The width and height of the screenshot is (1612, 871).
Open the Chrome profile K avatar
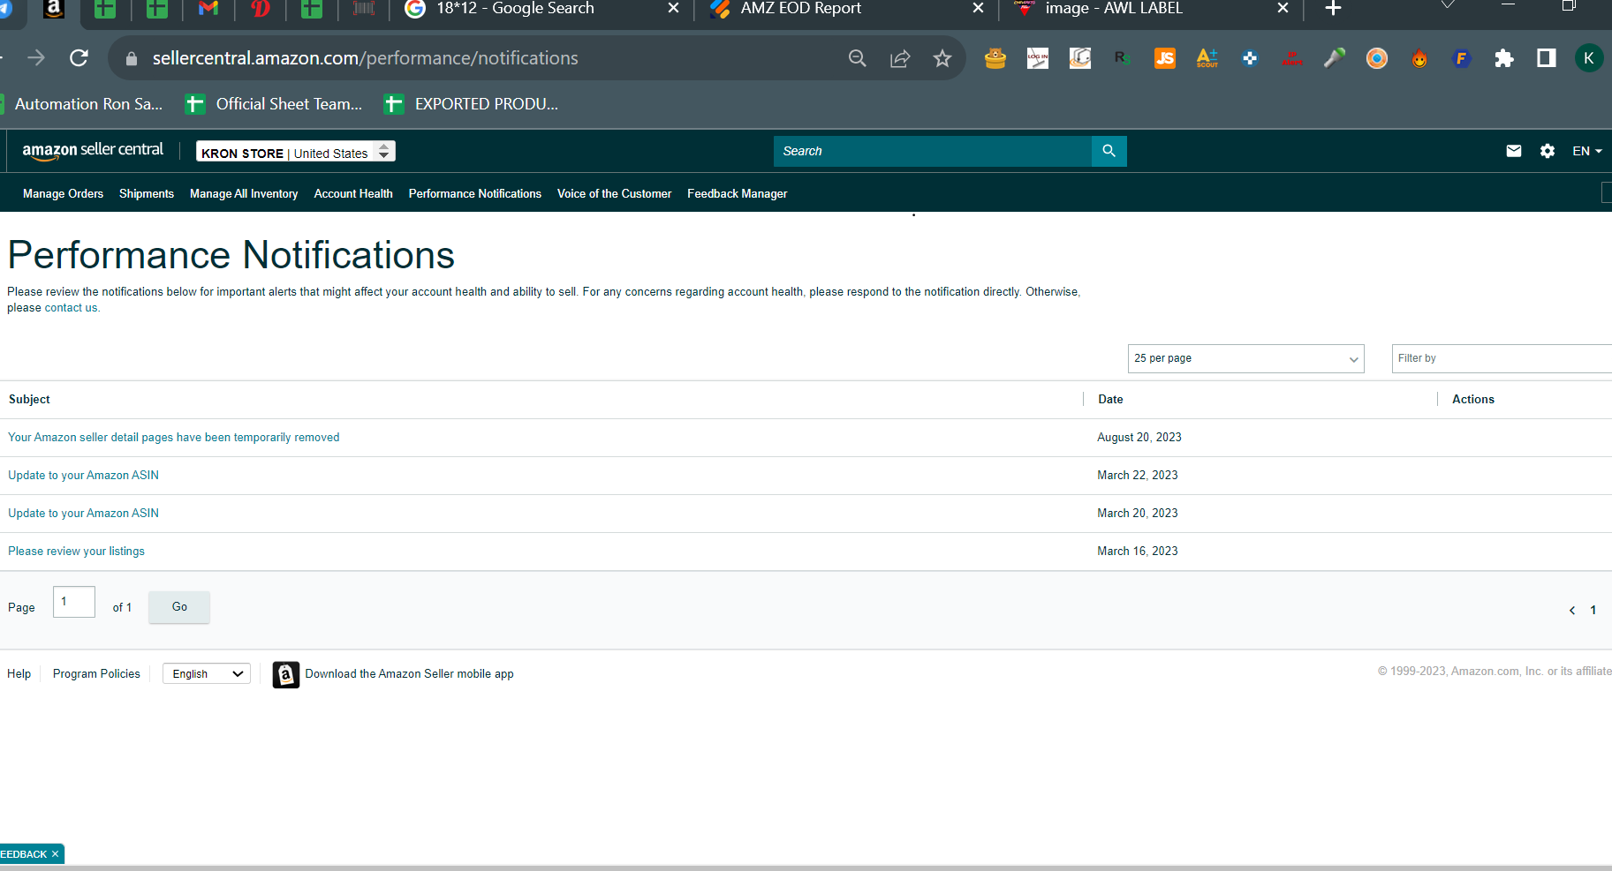point(1589,58)
